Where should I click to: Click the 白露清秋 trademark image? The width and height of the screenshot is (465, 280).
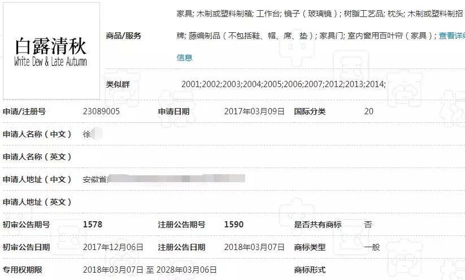[51, 51]
